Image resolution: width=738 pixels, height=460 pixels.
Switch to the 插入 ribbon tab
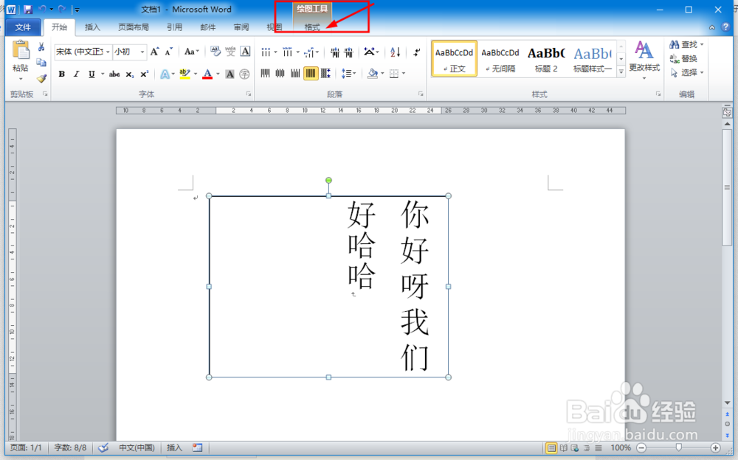tap(92, 27)
